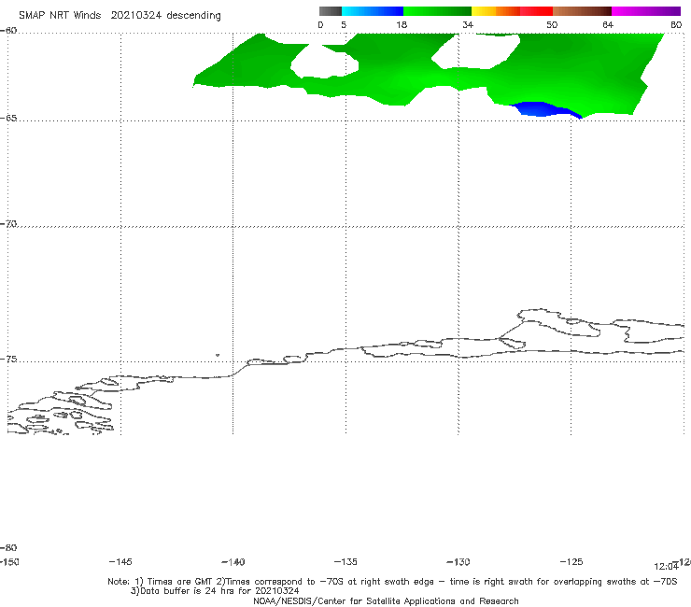Click the longitude label '-135'
The height and width of the screenshot is (607, 691).
click(x=345, y=561)
